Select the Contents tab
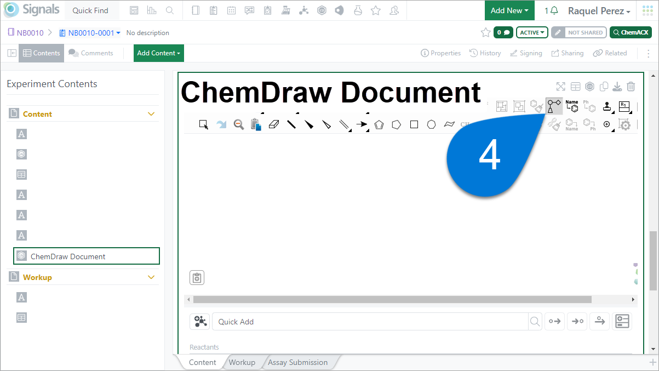The image size is (659, 371). (x=42, y=53)
